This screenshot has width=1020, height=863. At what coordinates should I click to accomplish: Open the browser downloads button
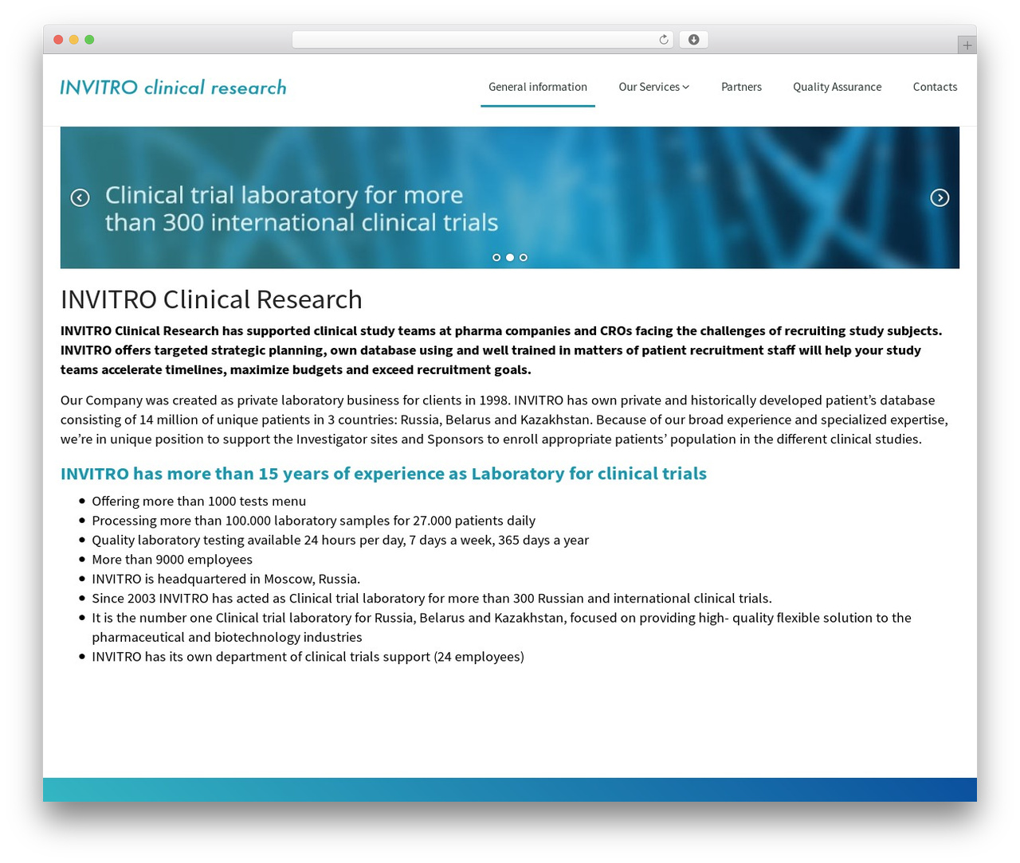pos(693,40)
